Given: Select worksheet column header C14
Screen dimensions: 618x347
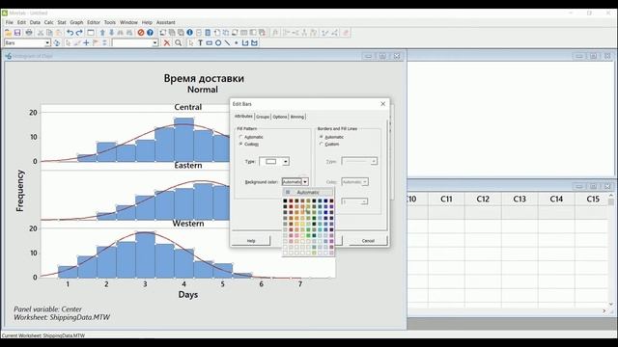Looking at the screenshot, I should (x=556, y=200).
